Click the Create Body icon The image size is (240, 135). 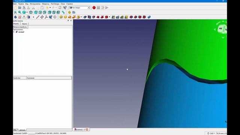[x=15, y=17]
